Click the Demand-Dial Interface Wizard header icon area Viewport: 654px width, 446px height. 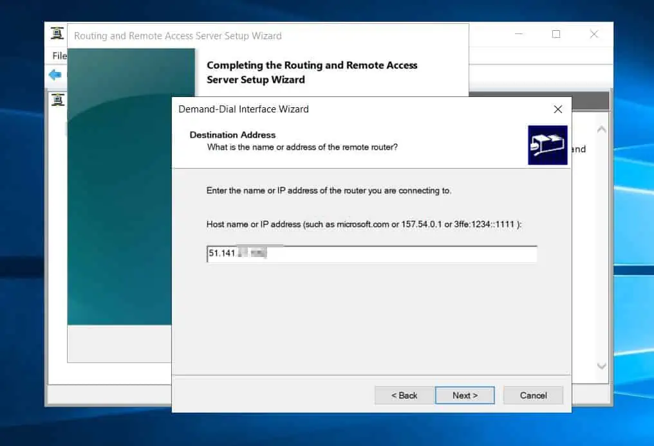[x=548, y=145]
